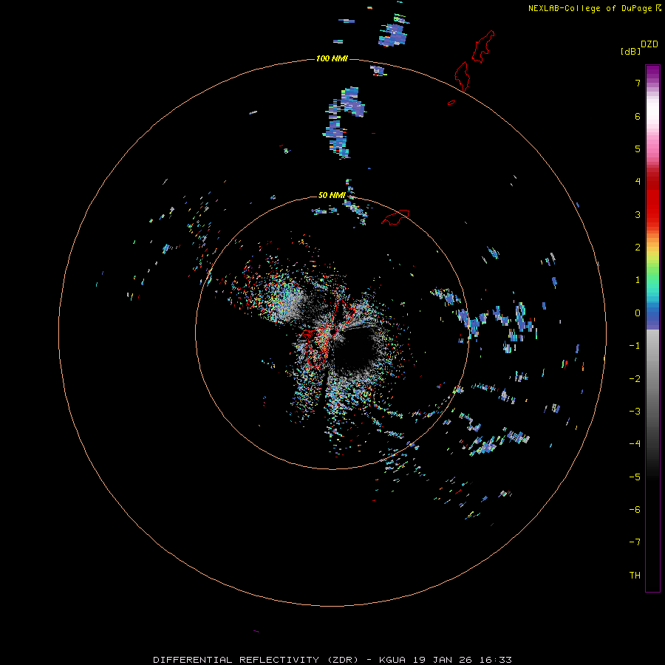665x665 pixels.
Task: Click the 2 value on color scale
Action: click(x=638, y=248)
